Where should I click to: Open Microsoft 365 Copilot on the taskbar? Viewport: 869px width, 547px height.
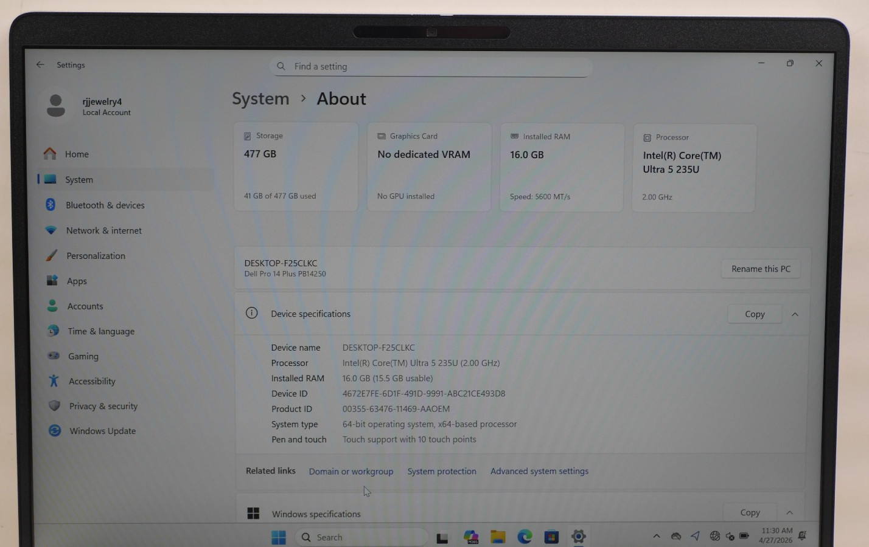coord(471,537)
